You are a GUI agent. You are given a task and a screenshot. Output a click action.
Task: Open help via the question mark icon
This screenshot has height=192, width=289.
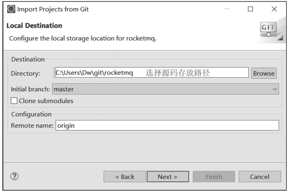pos(14,176)
